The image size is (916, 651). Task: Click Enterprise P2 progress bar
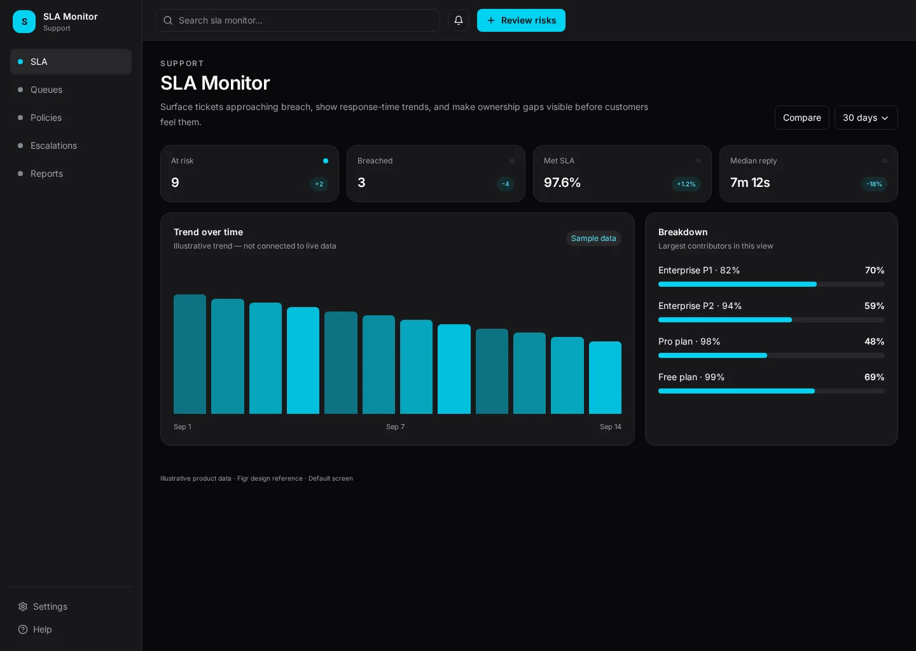771,320
